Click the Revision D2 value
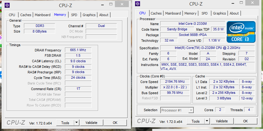 247,59
